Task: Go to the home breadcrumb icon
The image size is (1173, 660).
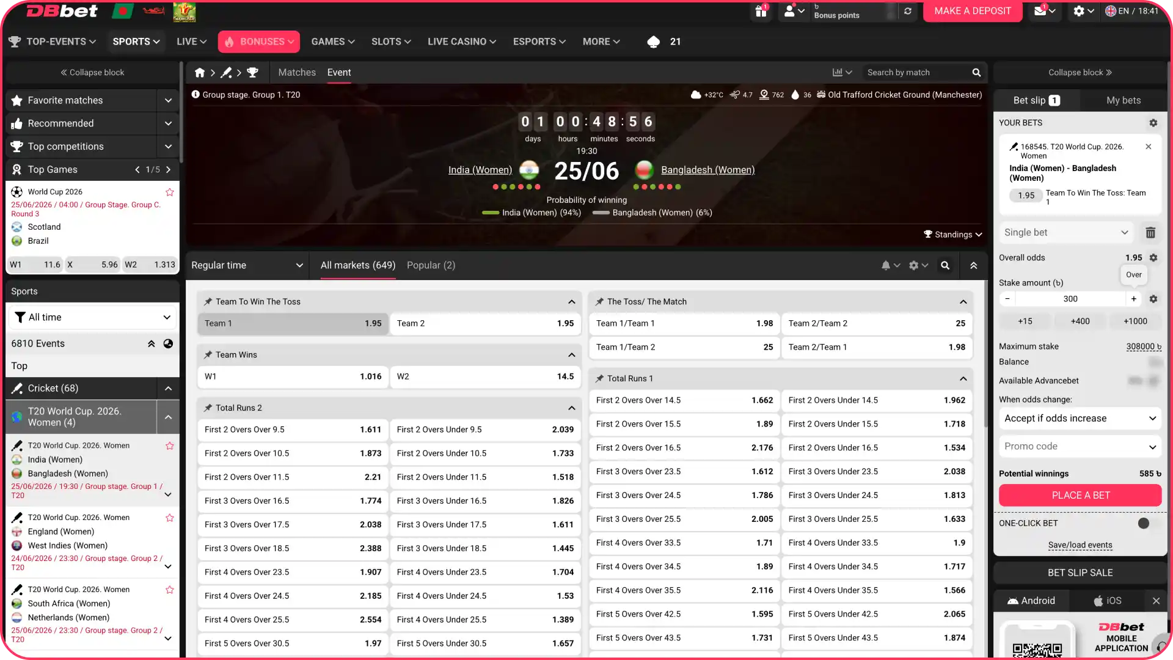Action: 200,73
